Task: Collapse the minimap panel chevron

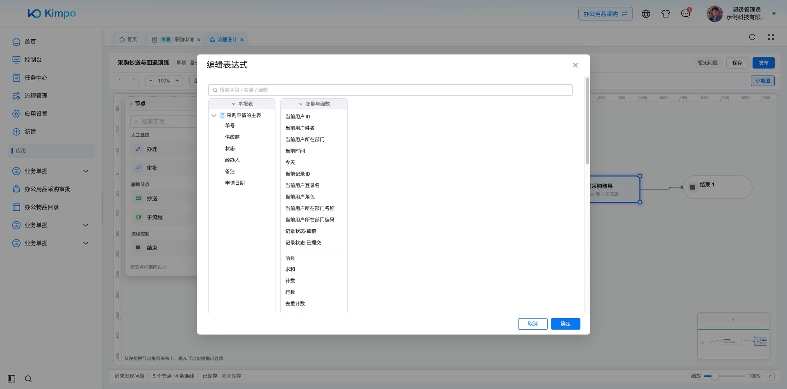Action: click(733, 320)
